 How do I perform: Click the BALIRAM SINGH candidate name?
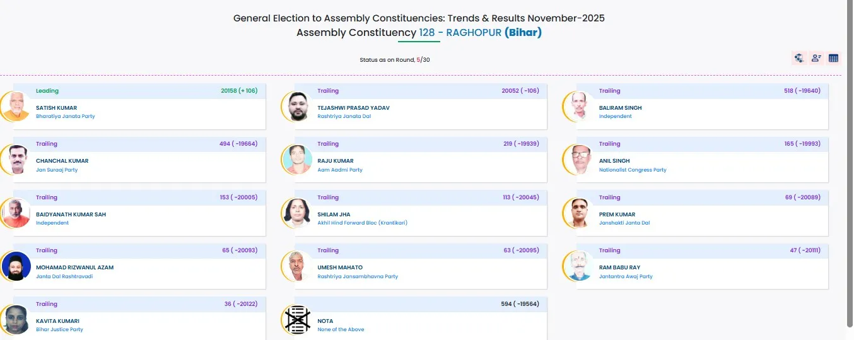[620, 108]
